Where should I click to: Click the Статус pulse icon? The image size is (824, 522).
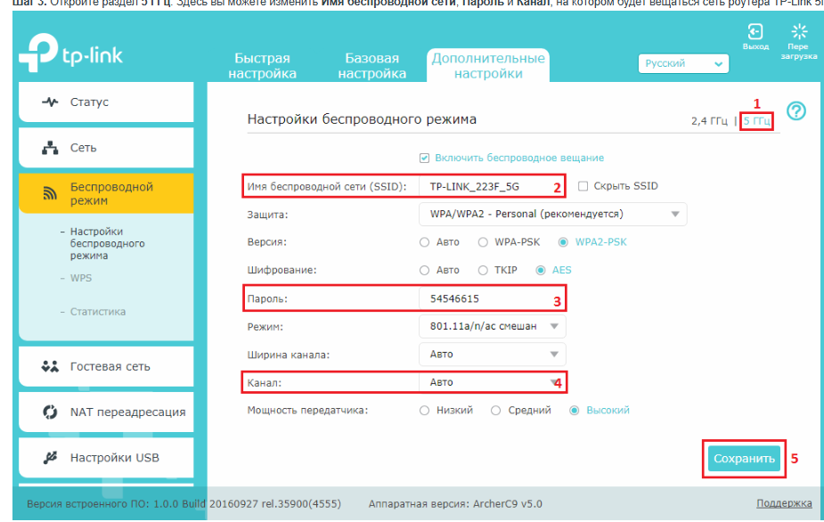pos(50,102)
